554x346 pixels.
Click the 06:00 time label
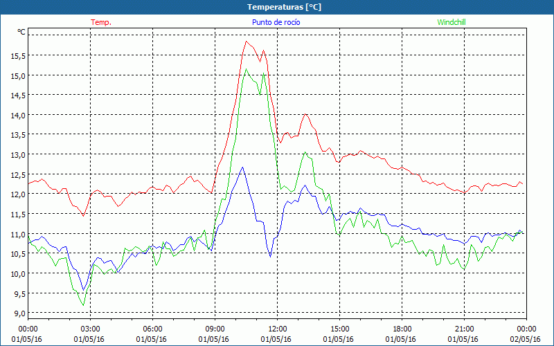pyautogui.click(x=152, y=329)
